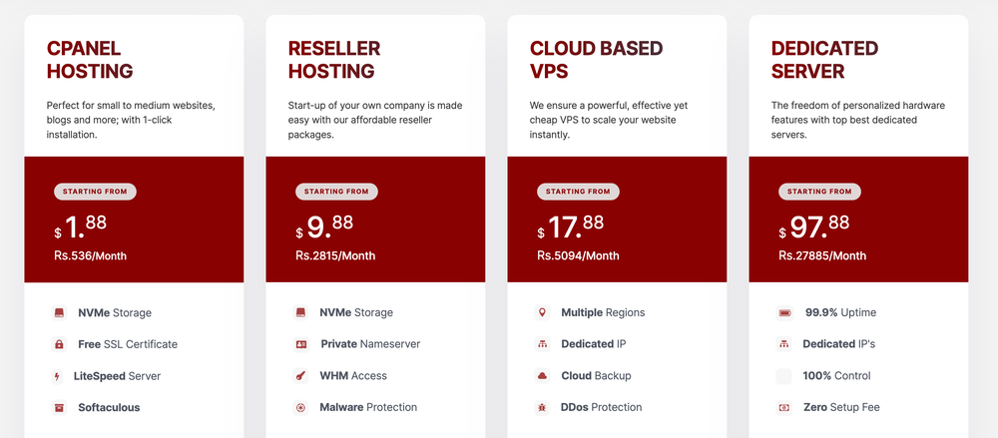
Task: Click the Malware Protection icon
Action: (x=300, y=407)
